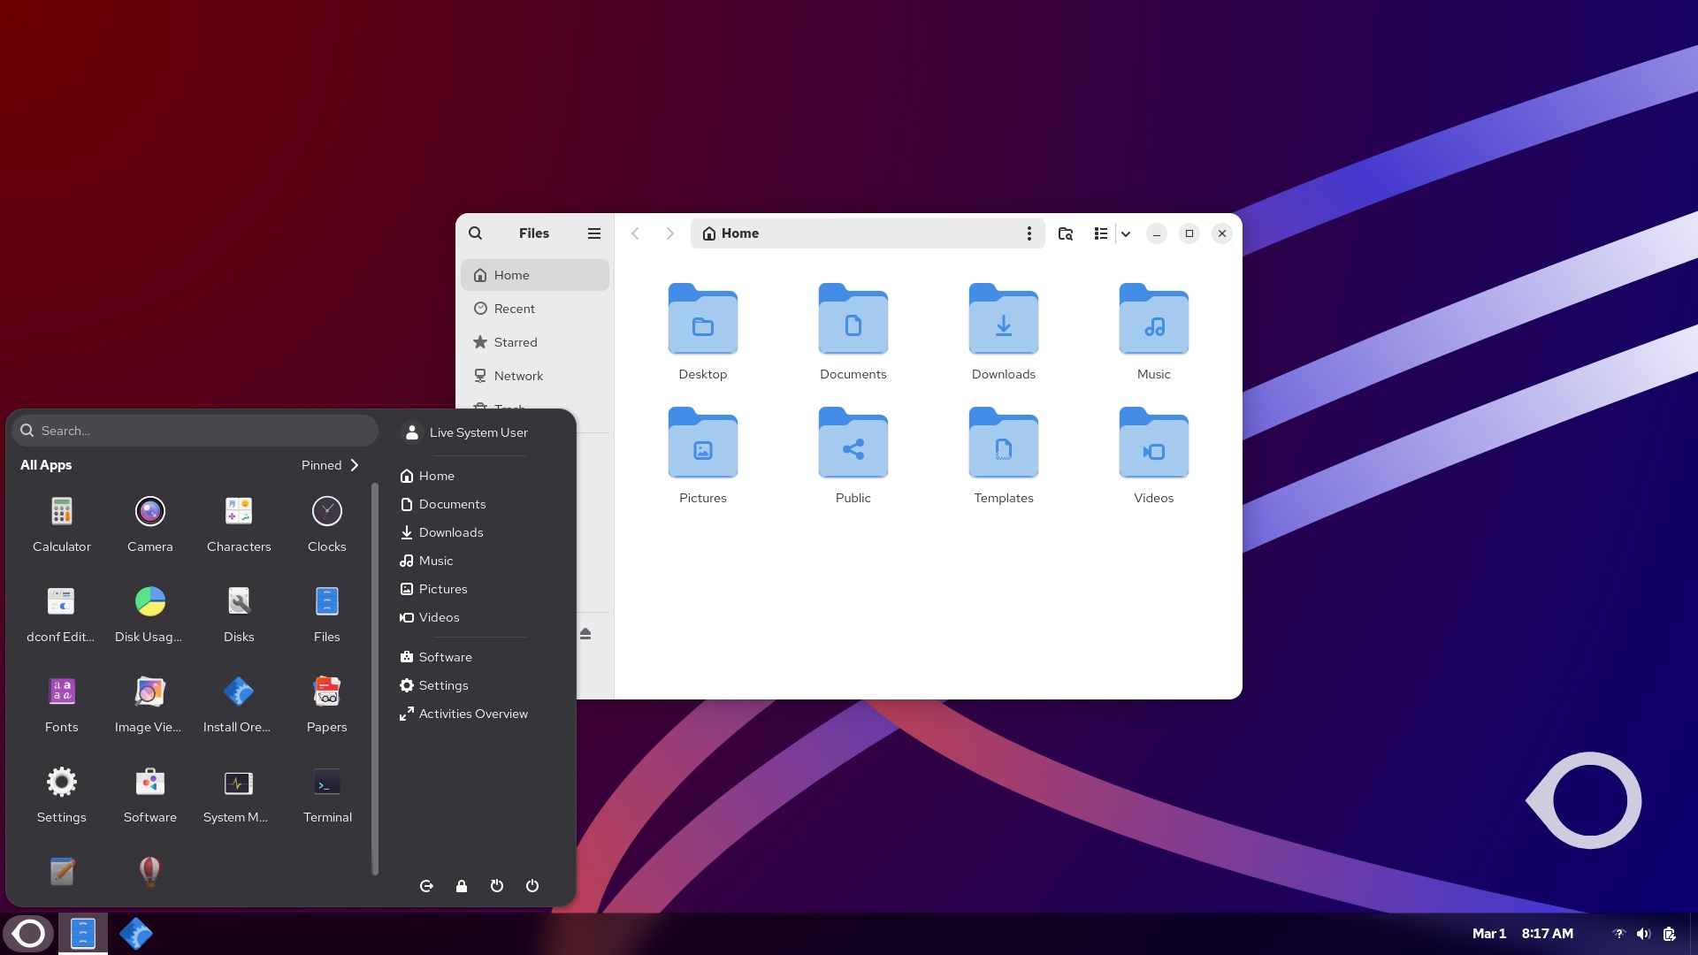
Task: Toggle list view in Files toolbar
Action: (1101, 233)
